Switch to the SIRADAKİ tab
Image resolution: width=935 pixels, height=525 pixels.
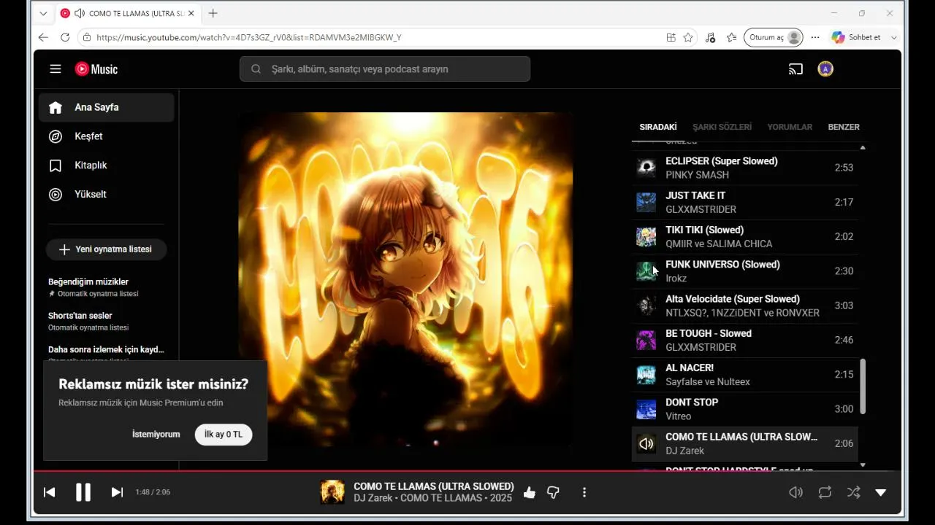pyautogui.click(x=658, y=127)
